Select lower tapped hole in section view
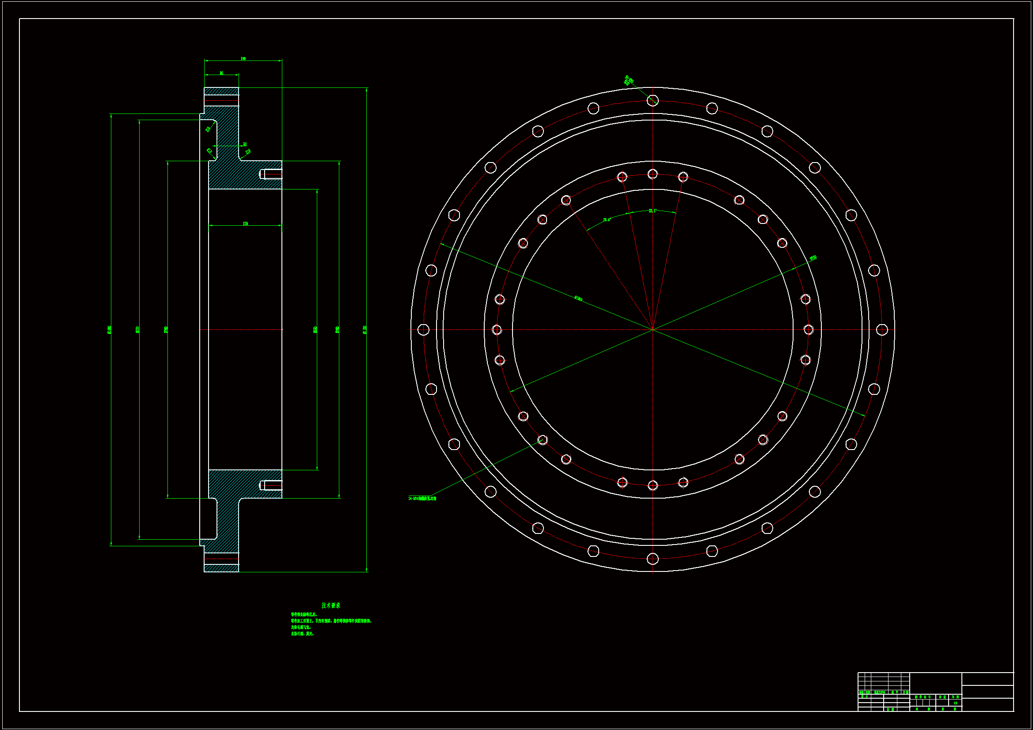The image size is (1033, 730). [271, 485]
